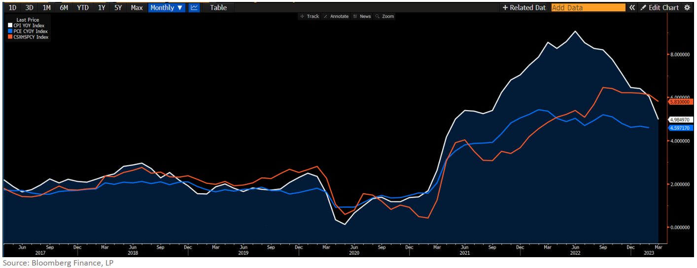Click the white CPI YOY Index swatch

pyautogui.click(x=10, y=25)
